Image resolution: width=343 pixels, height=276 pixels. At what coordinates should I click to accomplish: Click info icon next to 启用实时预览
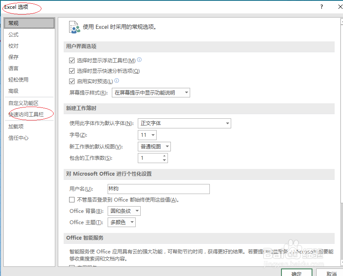coord(117,81)
